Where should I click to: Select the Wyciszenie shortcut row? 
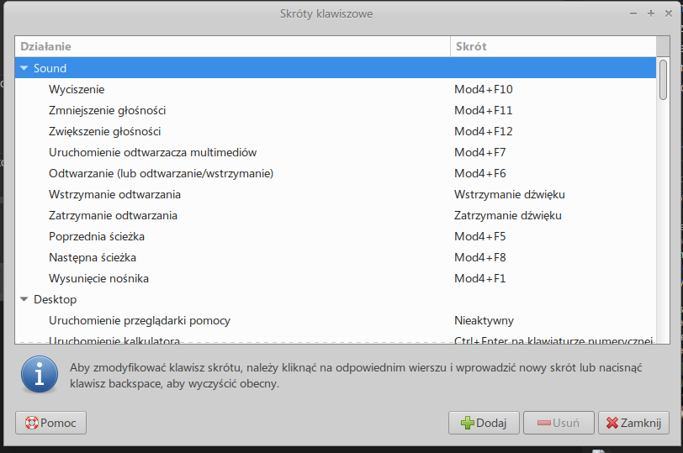tap(77, 89)
